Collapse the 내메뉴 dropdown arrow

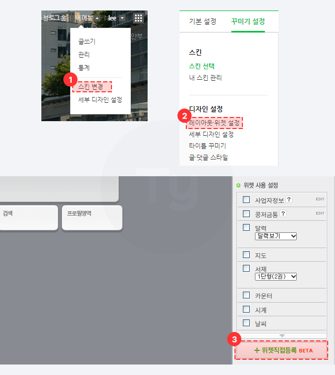(97, 18)
